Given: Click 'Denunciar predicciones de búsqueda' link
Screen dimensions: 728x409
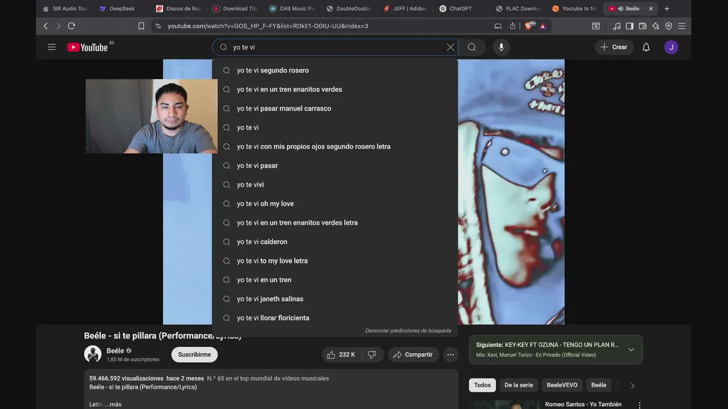Looking at the screenshot, I should [x=408, y=331].
